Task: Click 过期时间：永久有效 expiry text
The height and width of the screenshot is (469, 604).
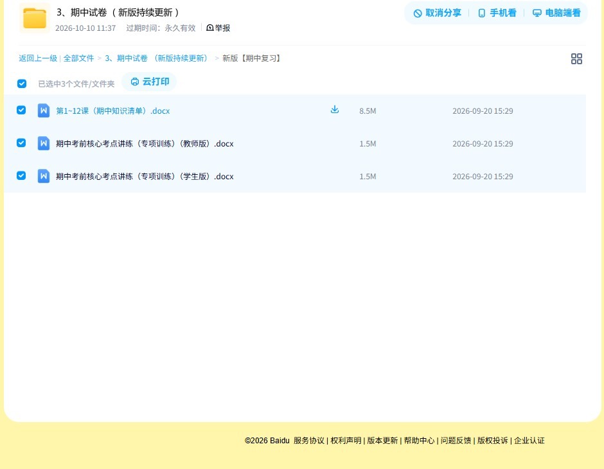Action: coord(161,28)
